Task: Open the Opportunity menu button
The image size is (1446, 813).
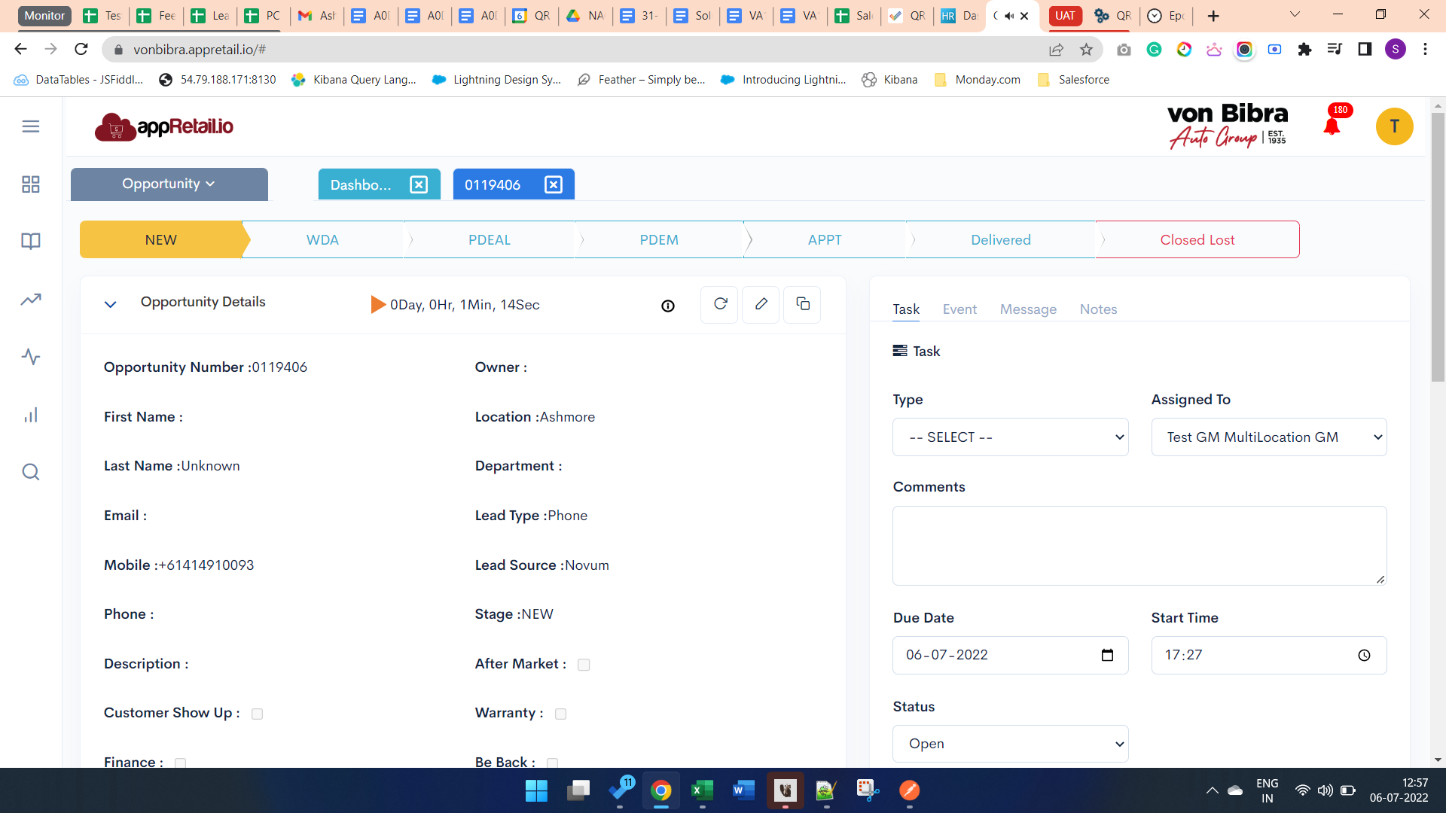Action: point(169,184)
